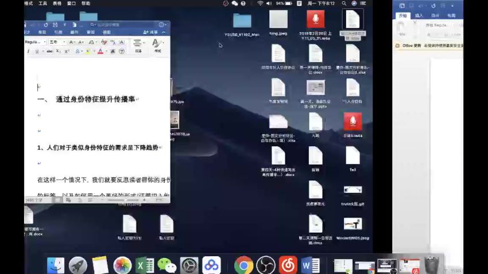
Task: Toggle subscript formatting
Action: pos(58,51)
